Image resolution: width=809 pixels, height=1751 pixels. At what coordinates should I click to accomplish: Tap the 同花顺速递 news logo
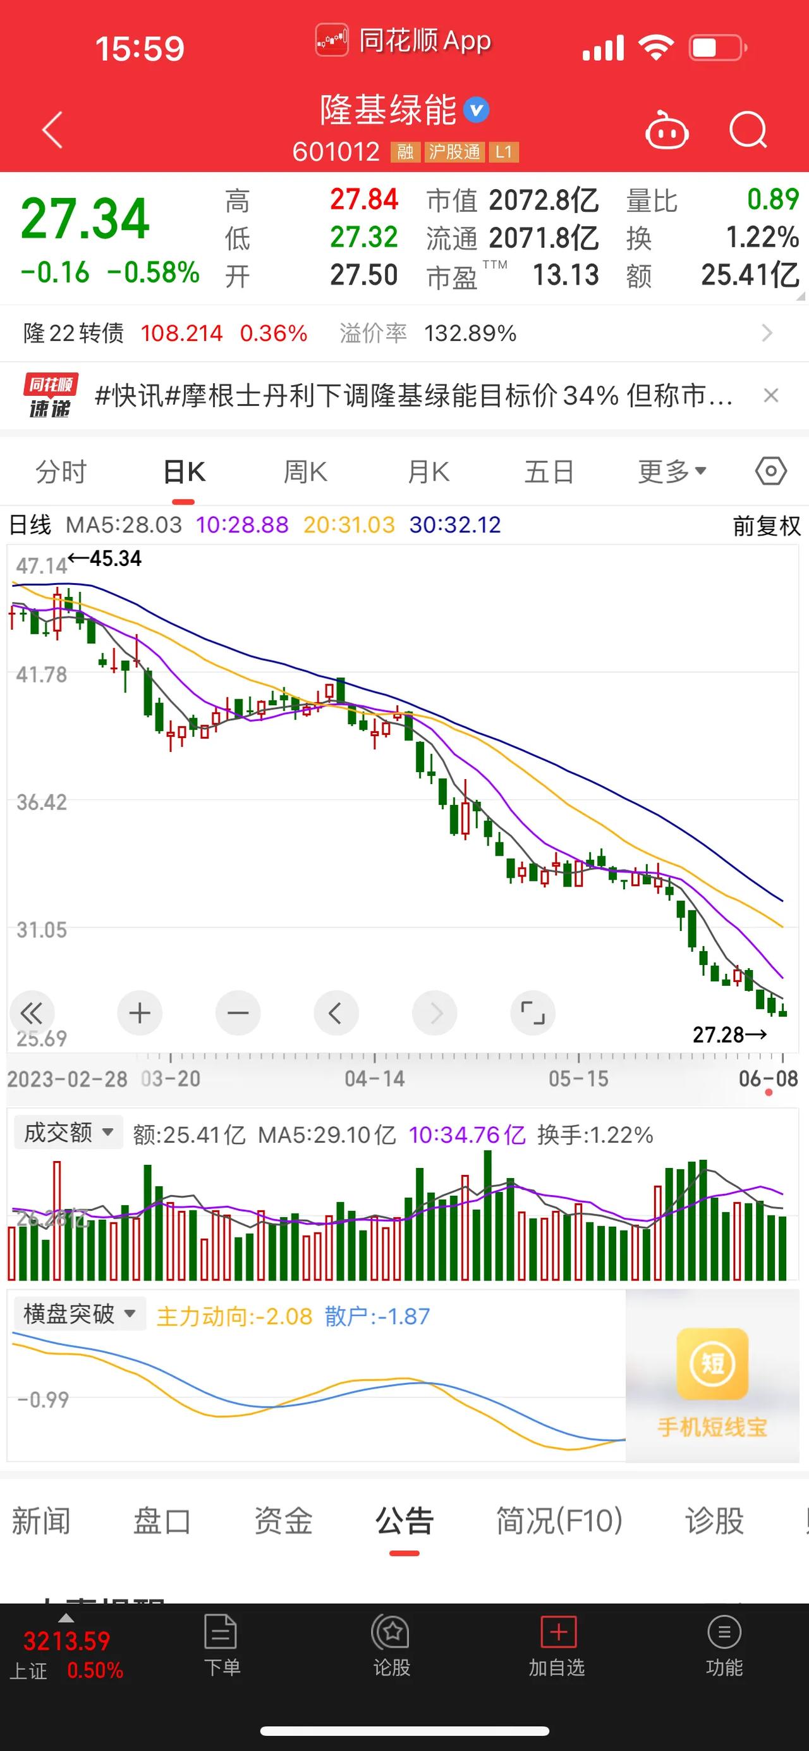point(51,395)
